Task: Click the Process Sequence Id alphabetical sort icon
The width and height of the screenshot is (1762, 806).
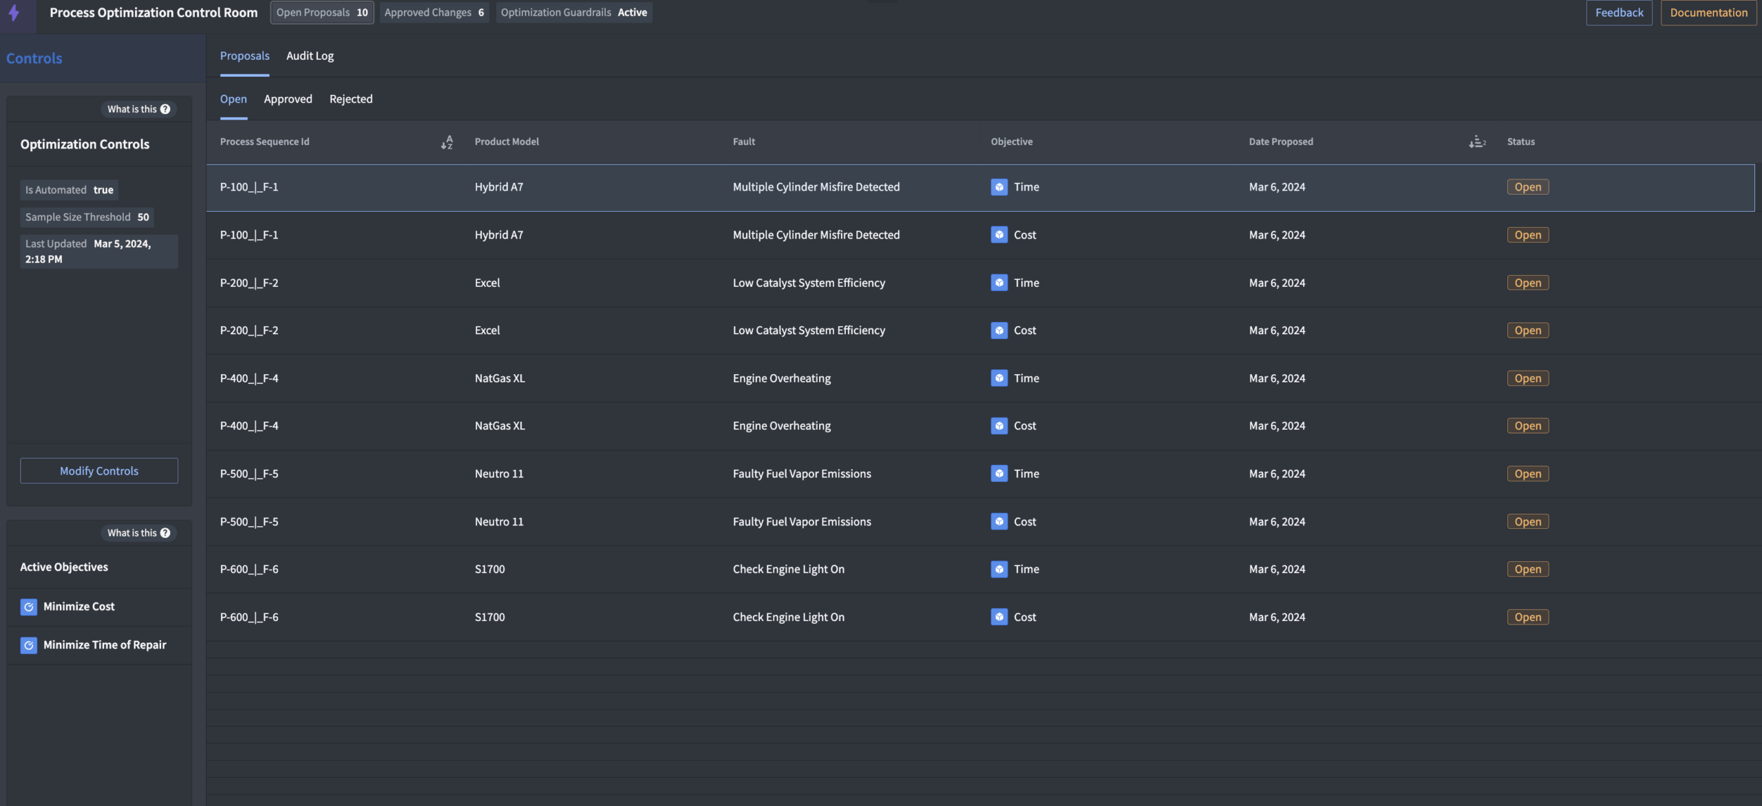Action: click(447, 142)
